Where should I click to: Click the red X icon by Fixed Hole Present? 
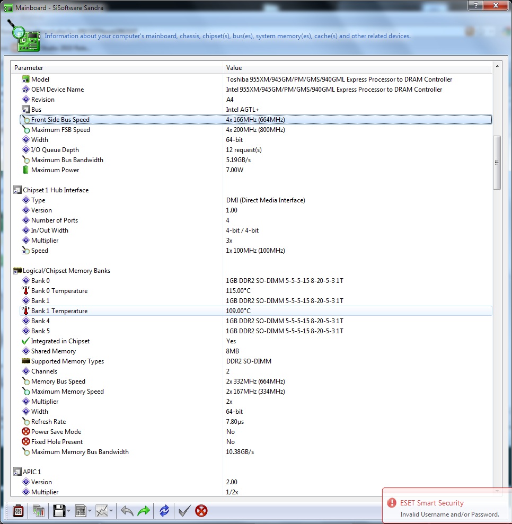[26, 441]
